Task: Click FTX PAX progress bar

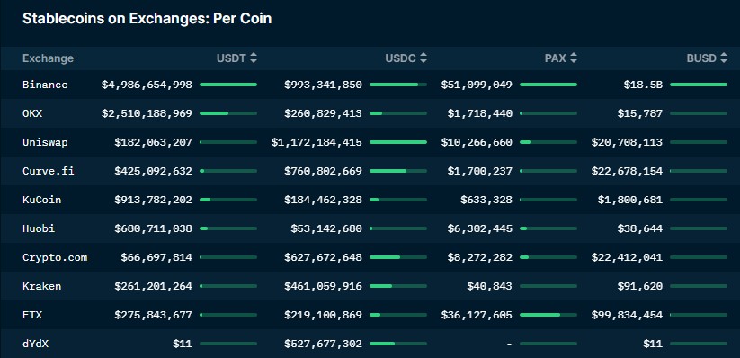Action: (548, 315)
